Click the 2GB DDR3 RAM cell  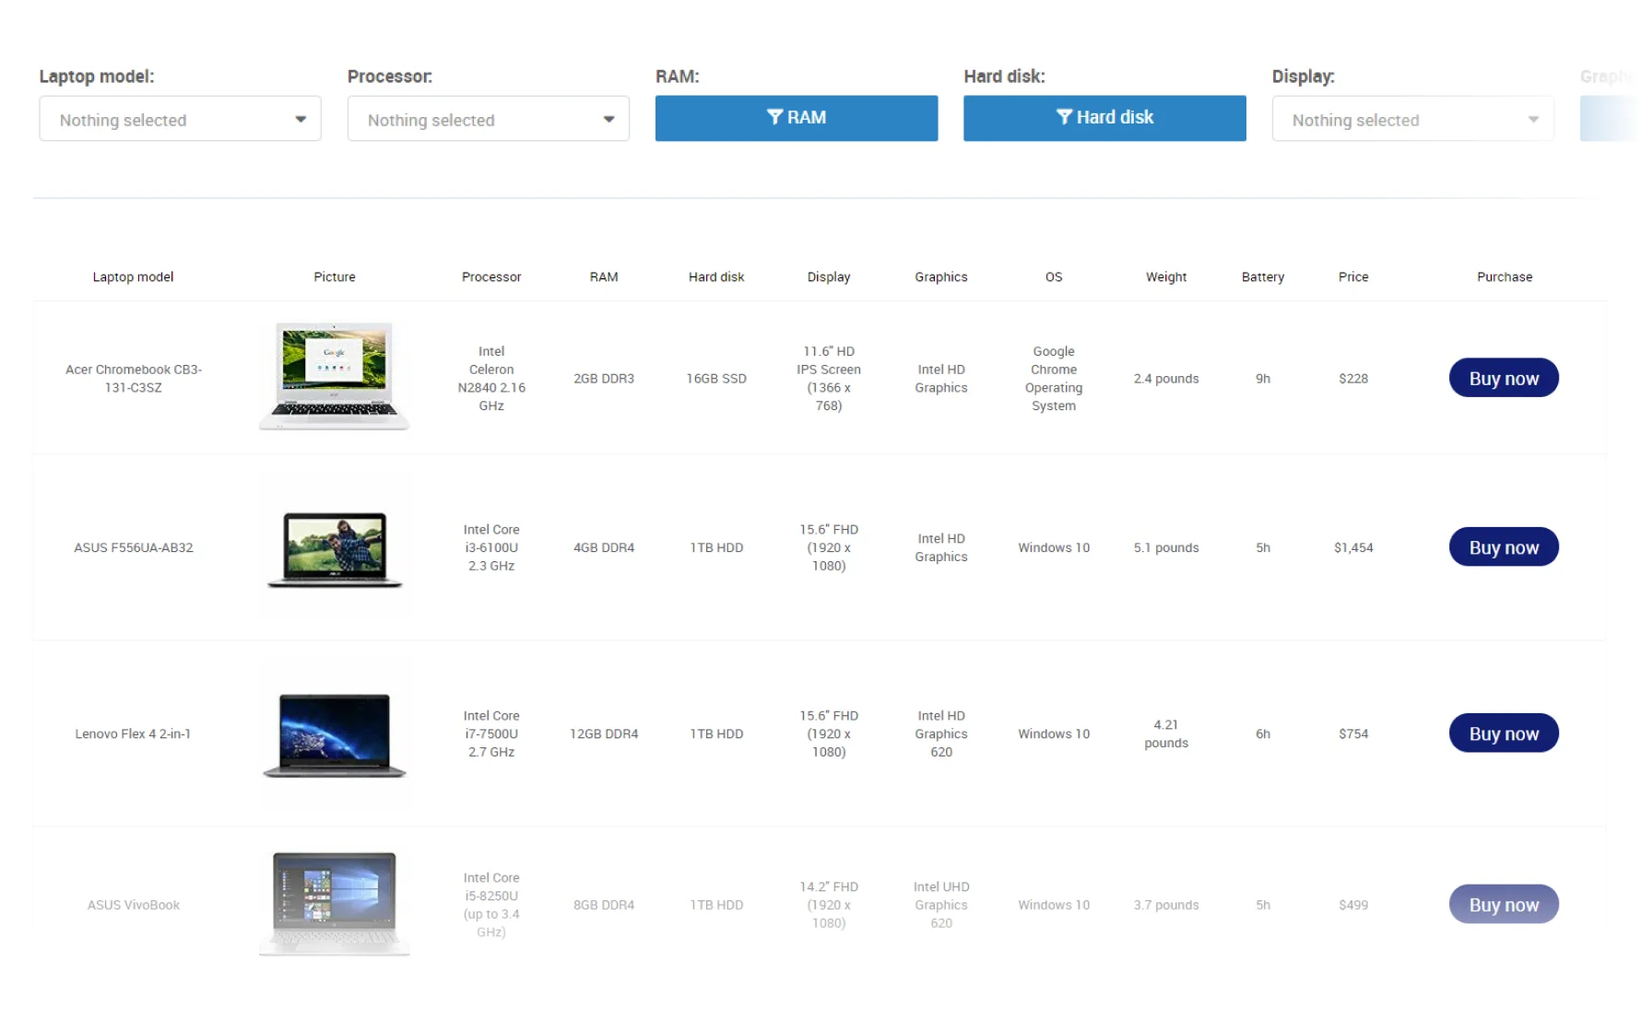click(604, 378)
